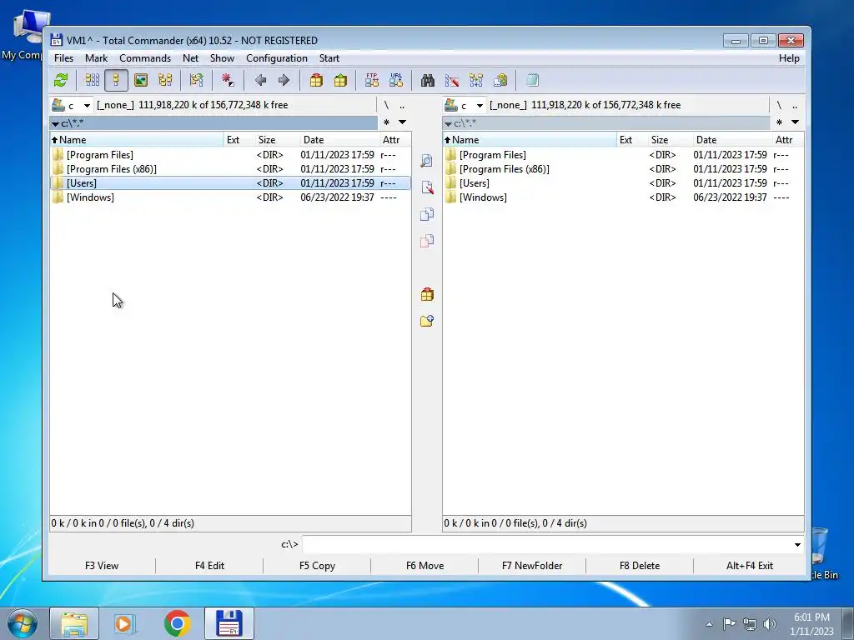Open the Files menu
The height and width of the screenshot is (640, 854).
(x=63, y=58)
